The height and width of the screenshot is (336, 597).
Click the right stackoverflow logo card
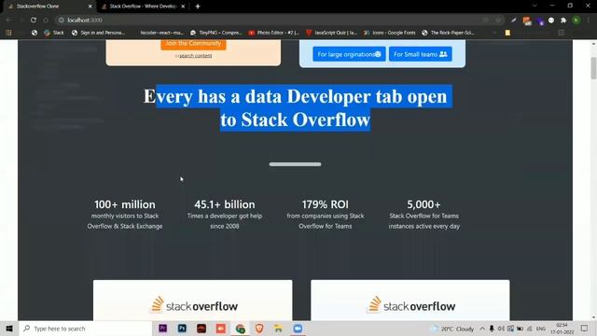[410, 301]
